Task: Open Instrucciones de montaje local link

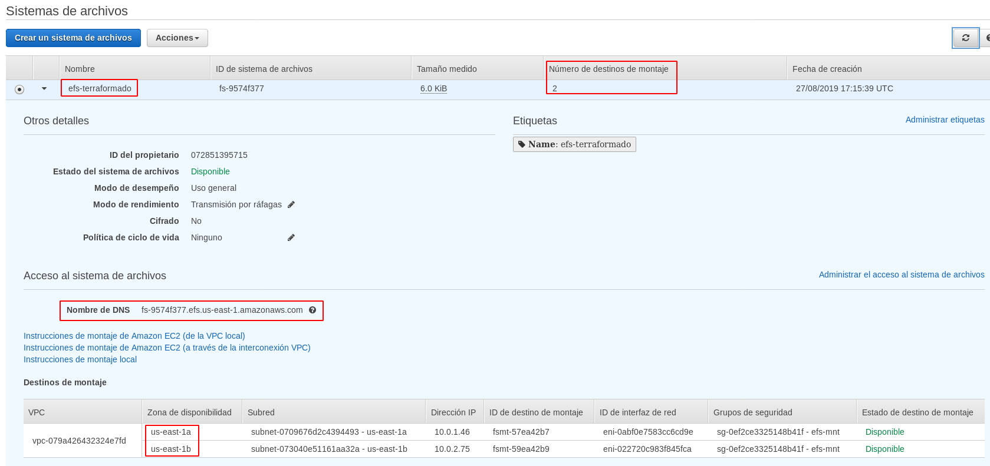Action: [80, 359]
